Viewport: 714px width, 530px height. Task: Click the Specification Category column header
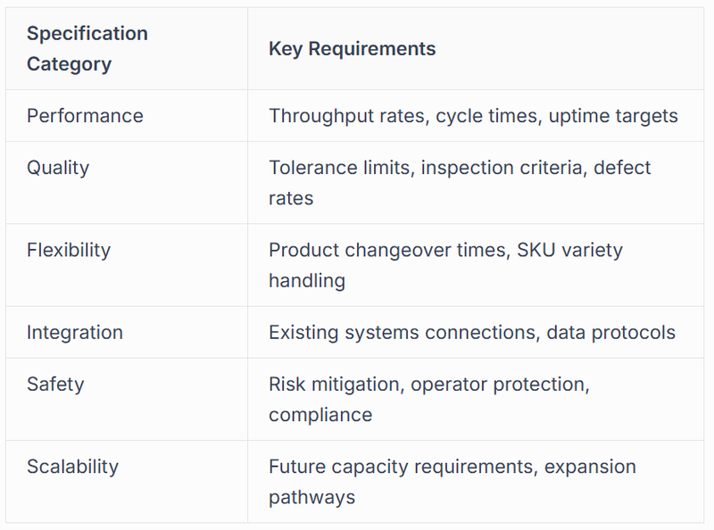(x=87, y=49)
